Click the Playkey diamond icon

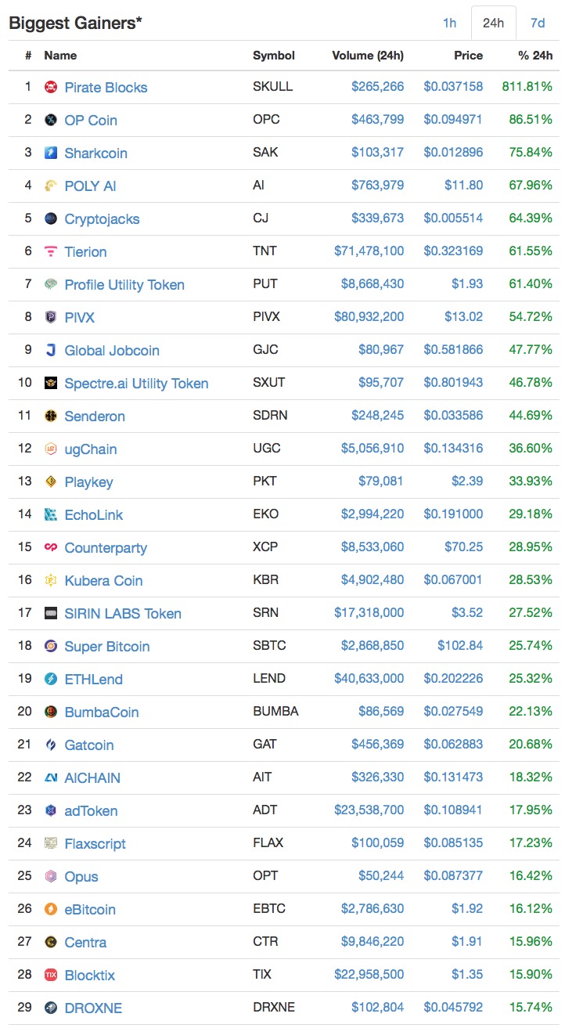tap(51, 482)
